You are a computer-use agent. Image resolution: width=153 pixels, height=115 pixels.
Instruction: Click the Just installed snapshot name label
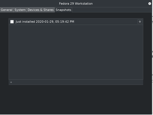[25, 22]
